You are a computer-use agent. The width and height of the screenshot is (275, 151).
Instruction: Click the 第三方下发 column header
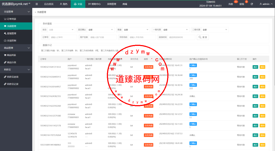242,59
